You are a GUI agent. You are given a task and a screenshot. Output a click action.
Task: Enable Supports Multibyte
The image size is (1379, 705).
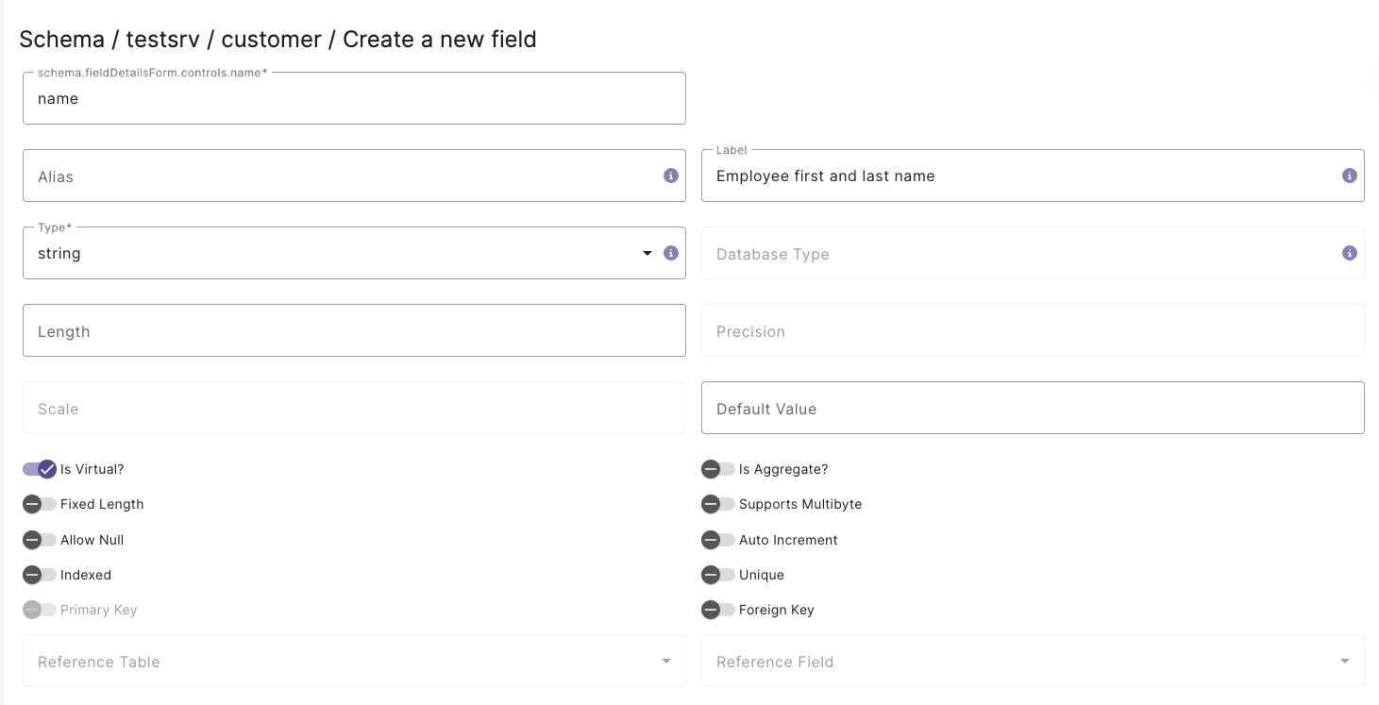click(x=718, y=504)
